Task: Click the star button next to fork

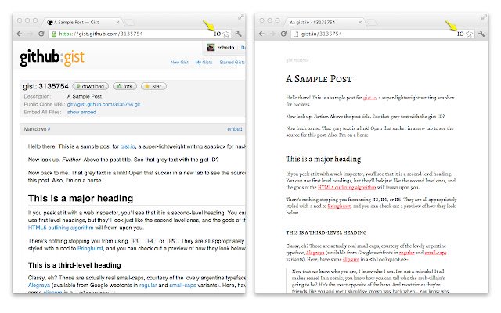Action: coord(153,86)
